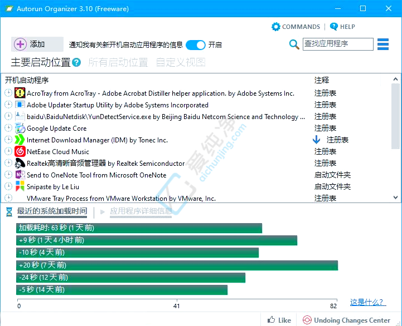The width and height of the screenshot is (402, 326).
Task: Switch to 主要启动位置 tab
Action: [x=41, y=62]
